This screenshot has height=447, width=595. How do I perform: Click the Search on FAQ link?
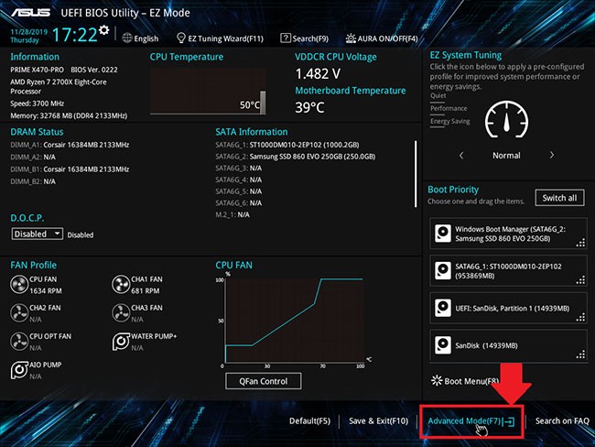pos(561,421)
